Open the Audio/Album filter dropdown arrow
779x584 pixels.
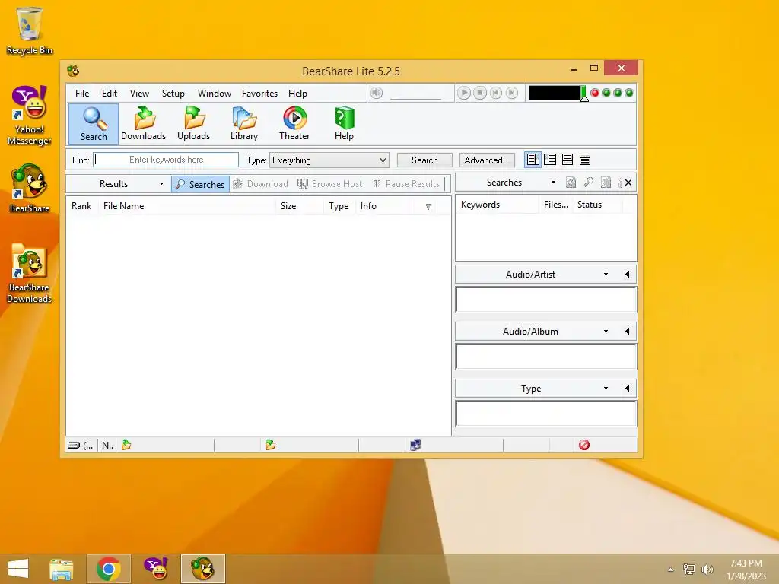[x=606, y=332]
